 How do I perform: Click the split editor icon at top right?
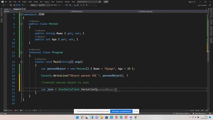[208, 12]
